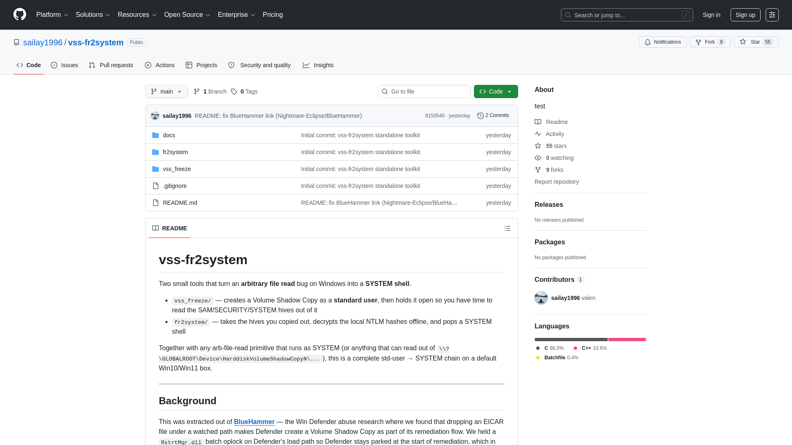Expand the Platform menu

point(52,15)
